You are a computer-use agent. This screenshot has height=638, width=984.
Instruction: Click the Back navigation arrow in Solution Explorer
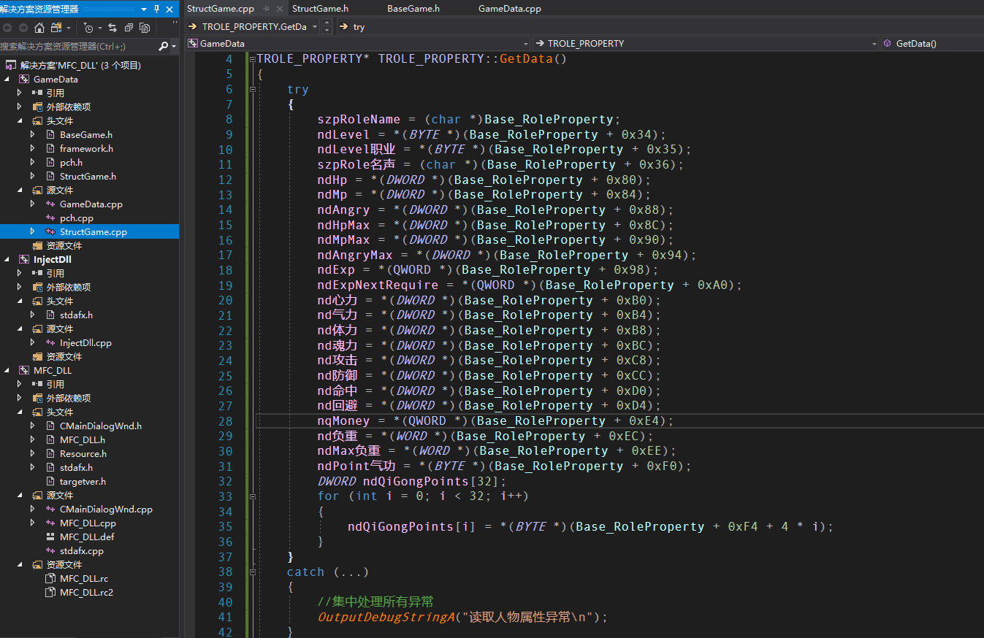(8, 28)
